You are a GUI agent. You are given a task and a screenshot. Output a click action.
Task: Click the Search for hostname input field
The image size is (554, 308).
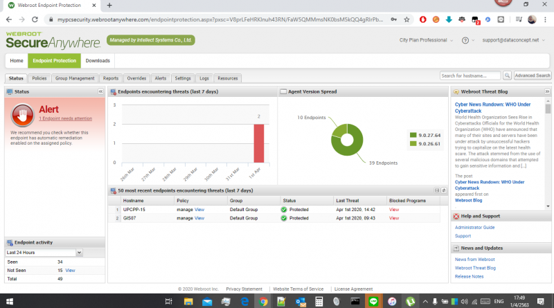pos(471,75)
